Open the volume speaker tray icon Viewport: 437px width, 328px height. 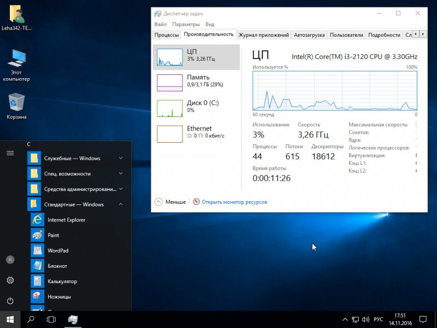(365, 320)
